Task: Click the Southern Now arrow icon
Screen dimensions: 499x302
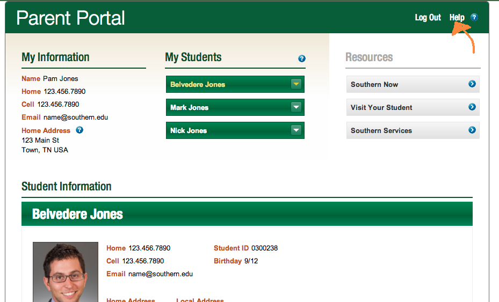Action: [x=472, y=84]
